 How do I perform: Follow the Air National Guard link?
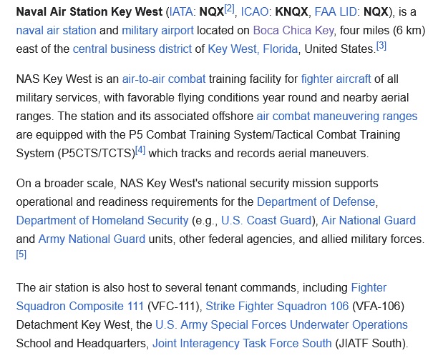click(369, 221)
